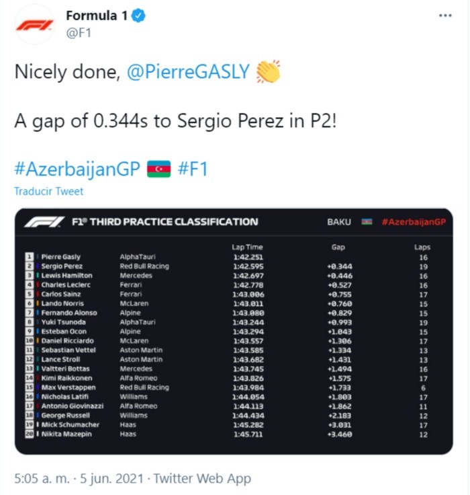
Task: Click the Azerbaijan flag emoji in tweet text
Action: click(x=159, y=168)
